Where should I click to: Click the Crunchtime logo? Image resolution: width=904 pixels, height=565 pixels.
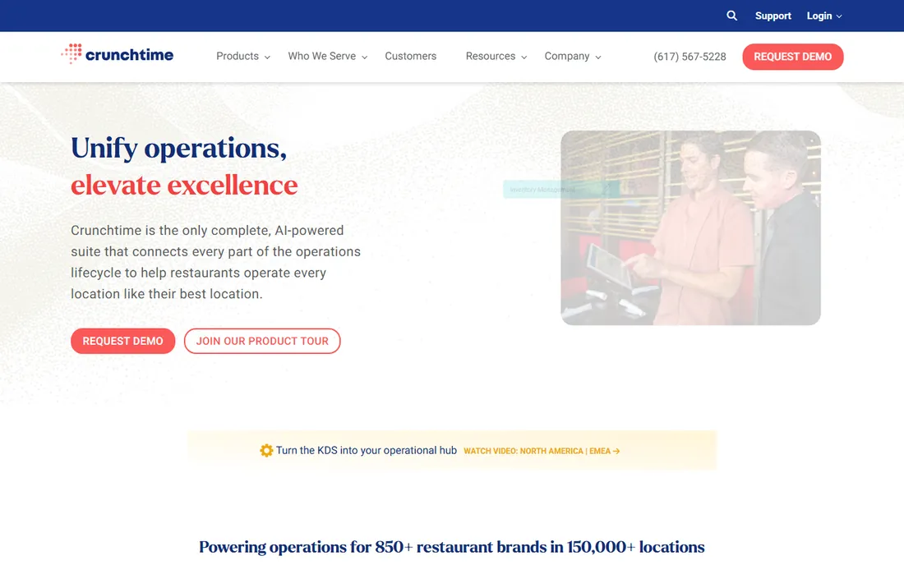coord(117,54)
